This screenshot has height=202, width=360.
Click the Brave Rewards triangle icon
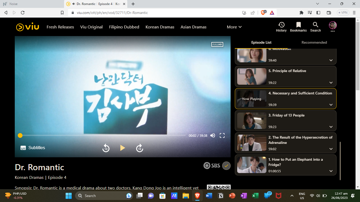pos(272,13)
